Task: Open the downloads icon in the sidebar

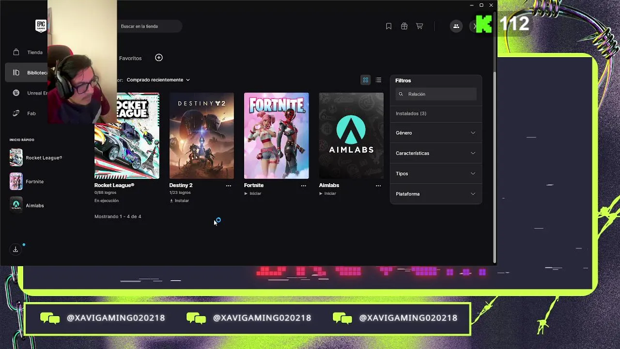Action: point(15,249)
